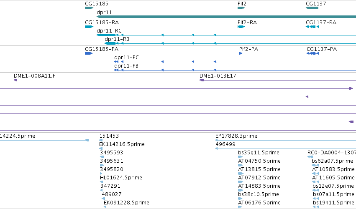The height and width of the screenshot is (209, 356).
Task: Select the EP17828.3prime EST label
Action: pyautogui.click(x=236, y=136)
